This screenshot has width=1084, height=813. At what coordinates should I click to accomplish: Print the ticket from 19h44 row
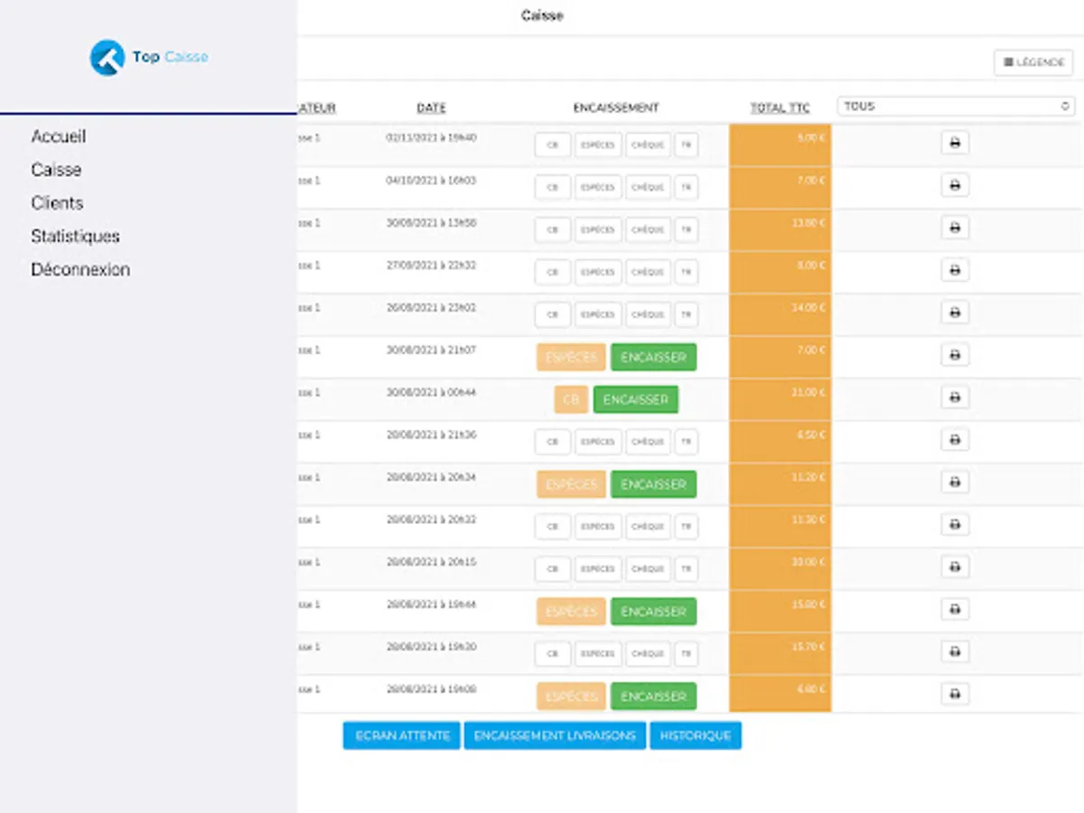pos(955,610)
